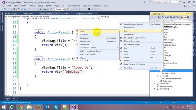
Task: Click the Cut entry in context menu
Action: click(141, 48)
